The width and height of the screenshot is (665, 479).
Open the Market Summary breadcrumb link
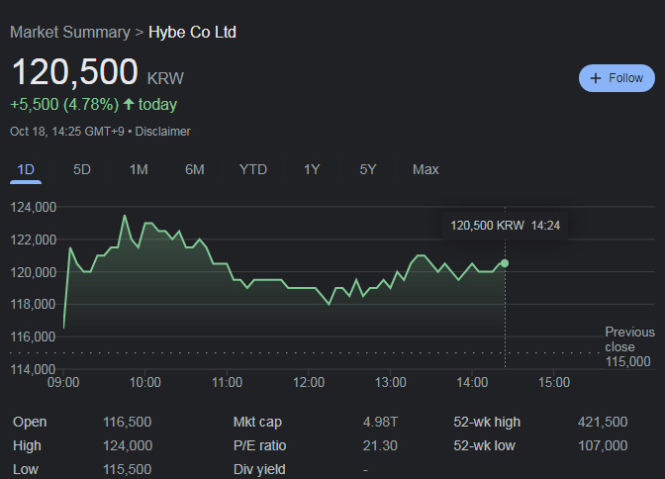point(70,33)
